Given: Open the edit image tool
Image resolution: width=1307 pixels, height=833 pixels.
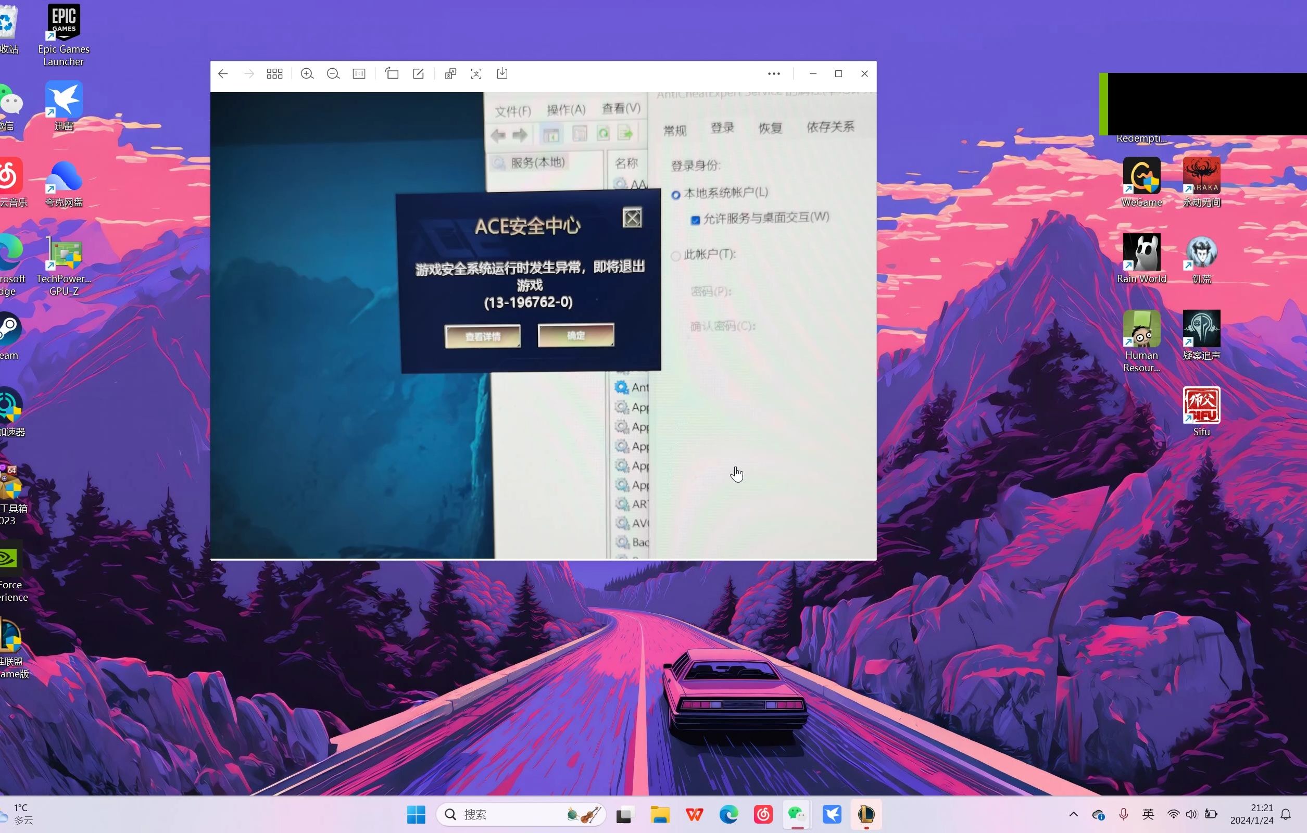Looking at the screenshot, I should click(419, 74).
